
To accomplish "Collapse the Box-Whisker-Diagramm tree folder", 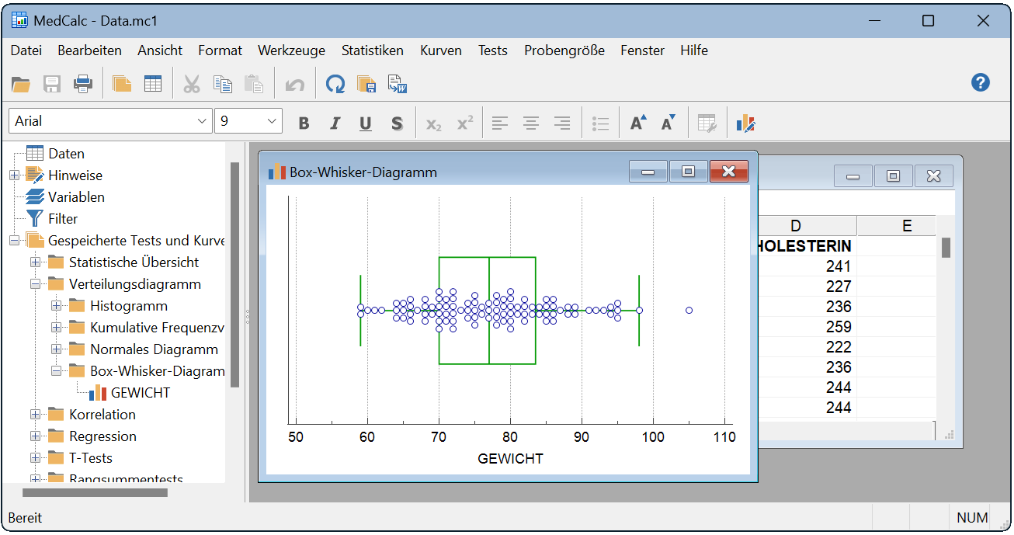I will (x=56, y=371).
